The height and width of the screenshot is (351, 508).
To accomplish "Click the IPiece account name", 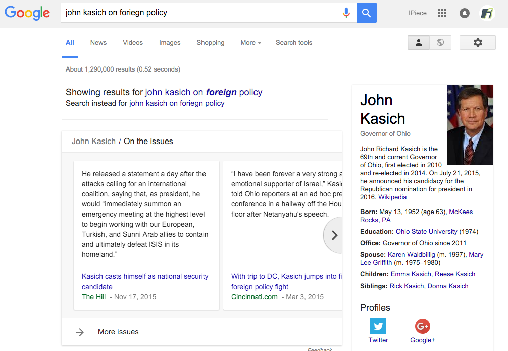I will [417, 13].
